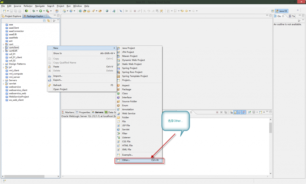
Task: Open dropdown arrow next to Debug button
Action: coord(37,11)
